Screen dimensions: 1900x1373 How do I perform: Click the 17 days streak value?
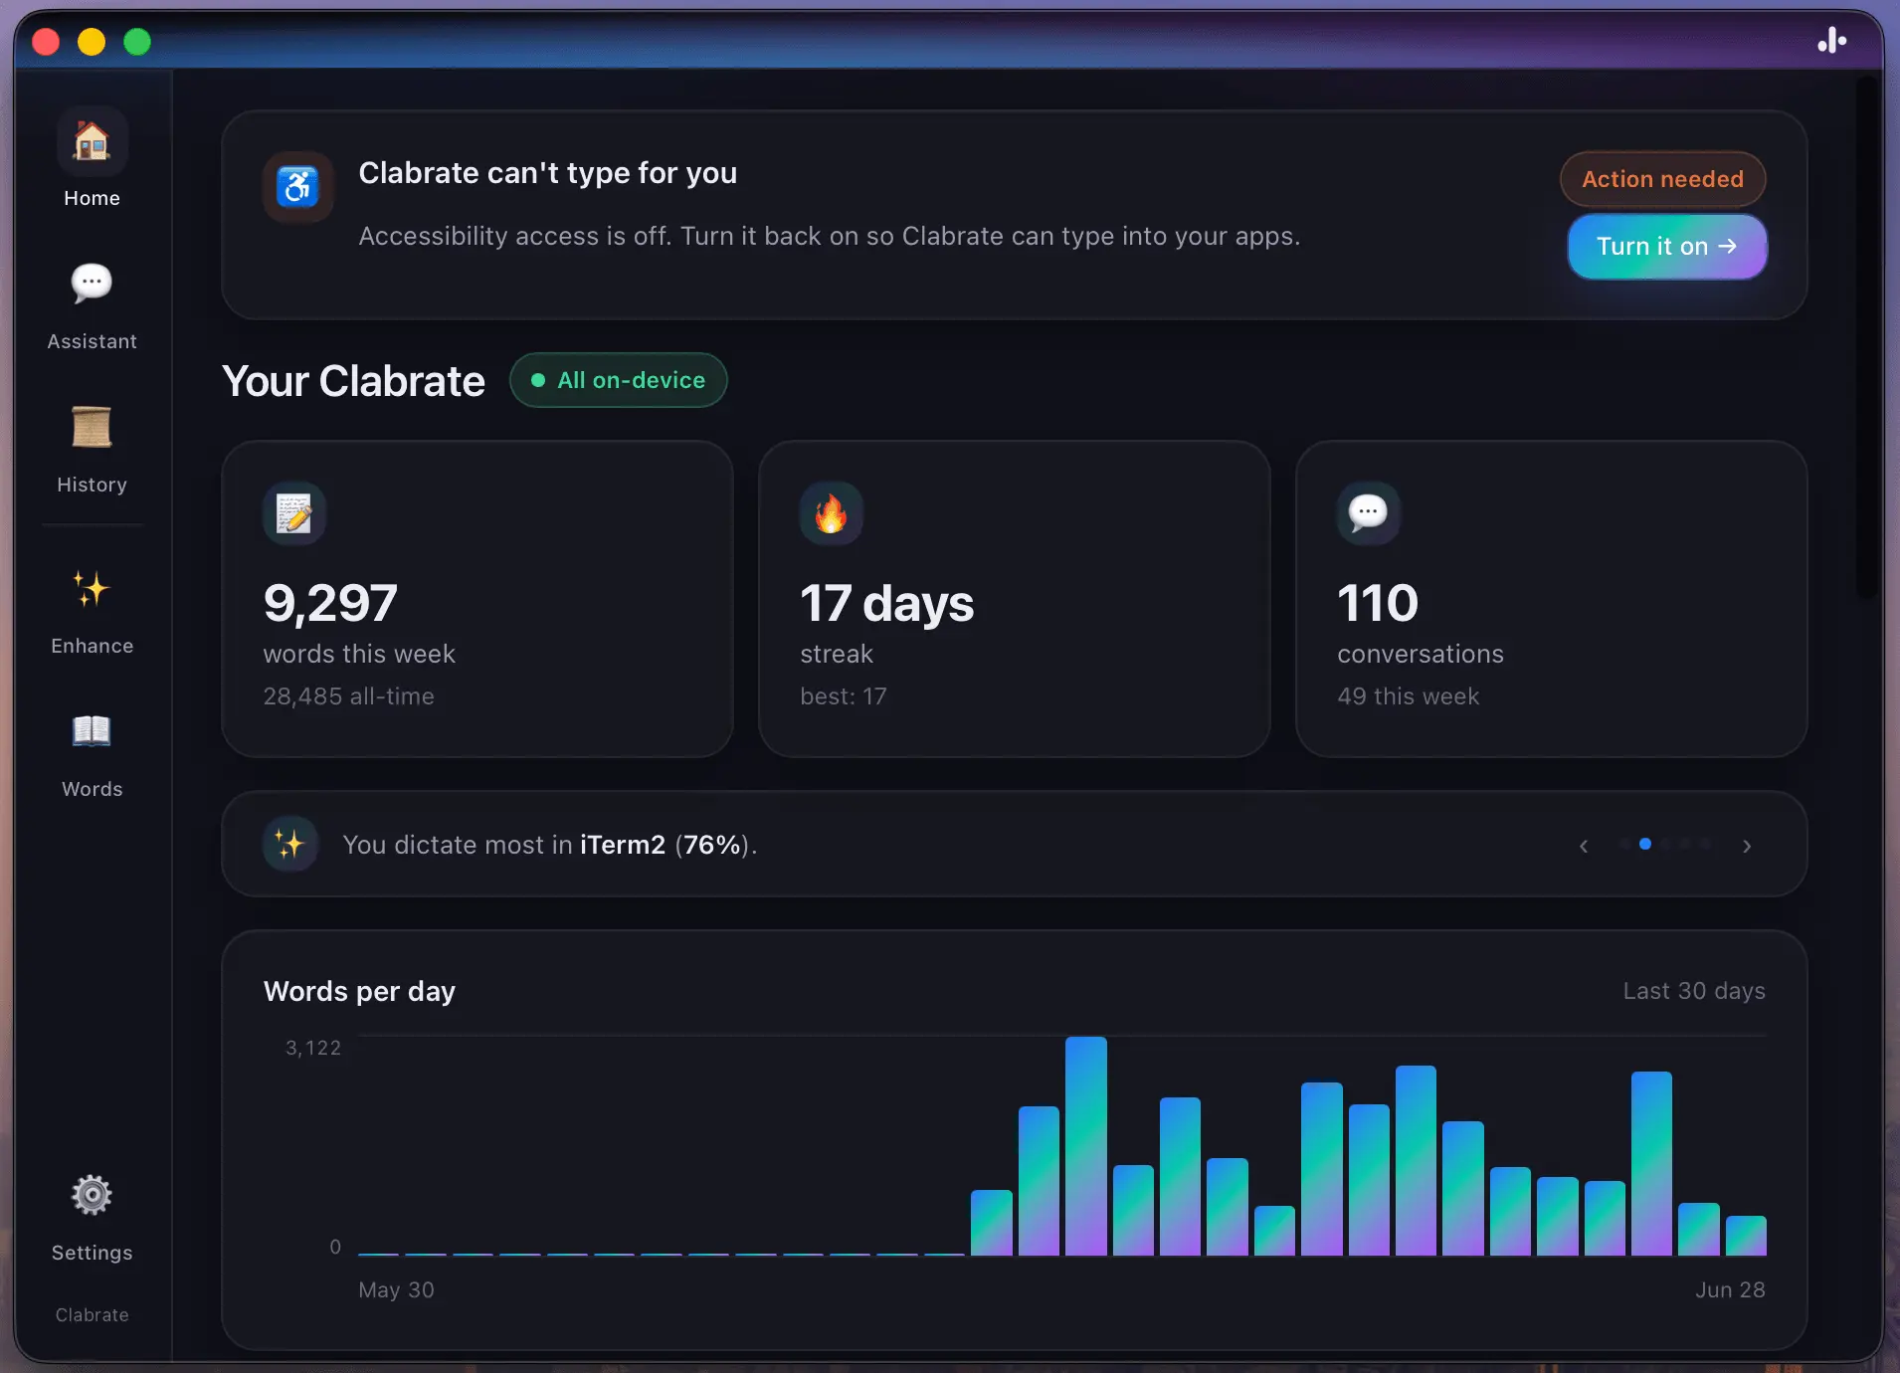(x=887, y=603)
